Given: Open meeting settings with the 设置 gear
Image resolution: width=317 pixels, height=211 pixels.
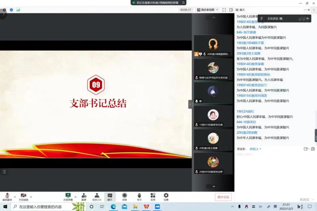Looking at the screenshot, I should [x=166, y=196].
